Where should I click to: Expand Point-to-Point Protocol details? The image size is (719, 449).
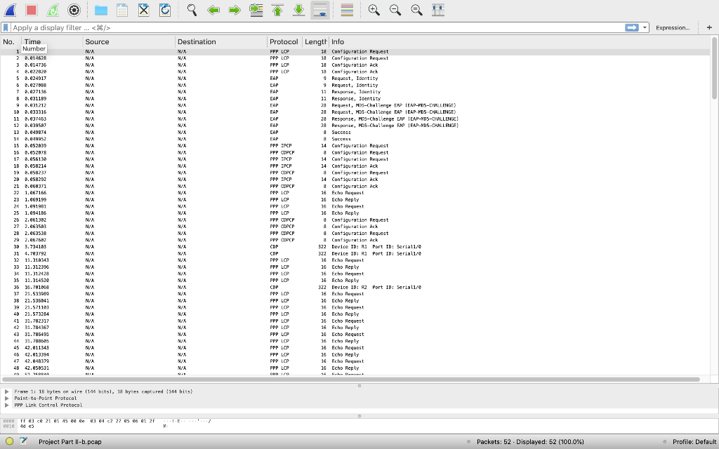(x=6, y=398)
